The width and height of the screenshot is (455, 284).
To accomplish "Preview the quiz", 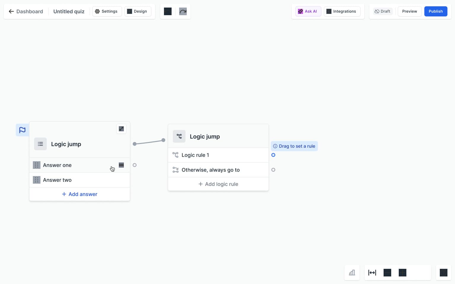I will (409, 11).
